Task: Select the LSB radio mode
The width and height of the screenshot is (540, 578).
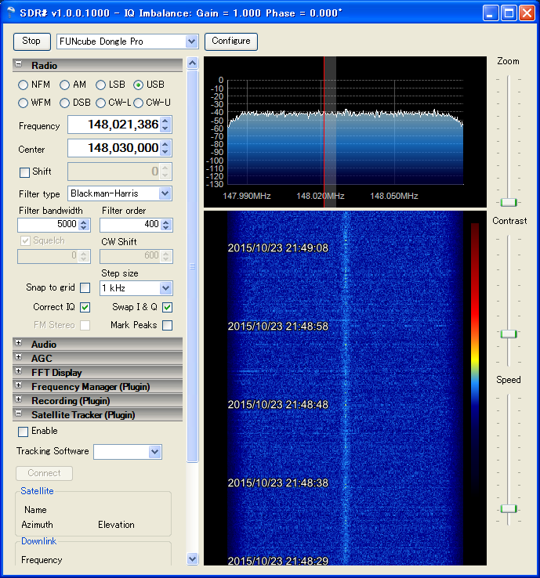Action: click(x=100, y=85)
